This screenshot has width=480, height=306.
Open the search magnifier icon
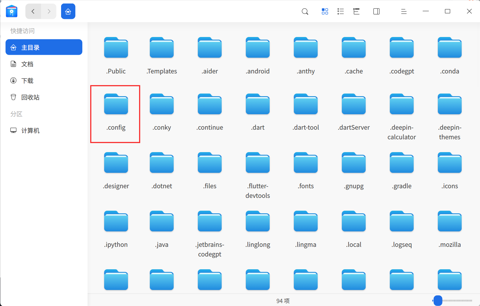(305, 11)
